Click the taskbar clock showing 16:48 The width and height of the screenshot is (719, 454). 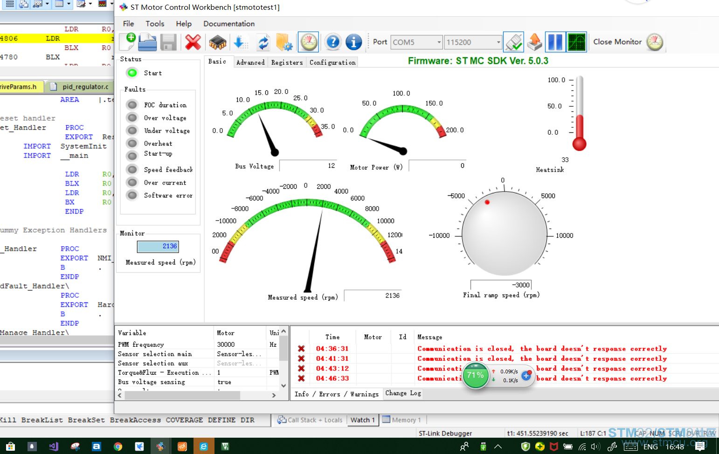[675, 447]
